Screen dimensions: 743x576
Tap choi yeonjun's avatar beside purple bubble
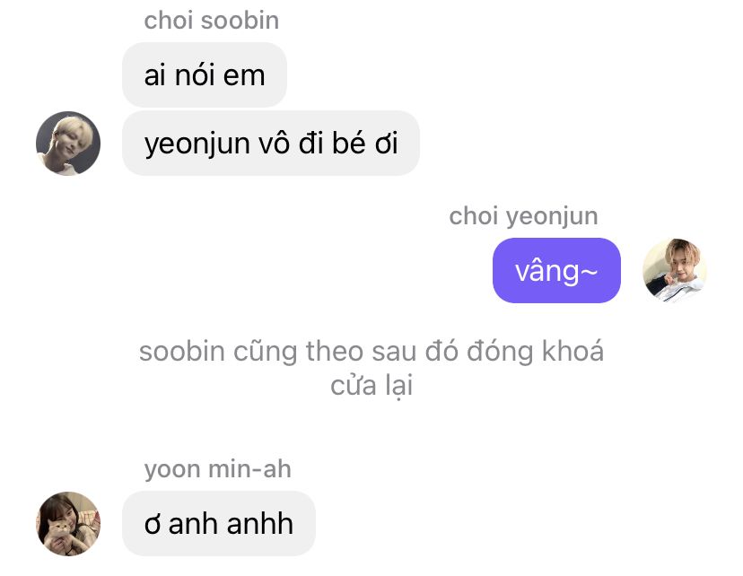(x=674, y=270)
